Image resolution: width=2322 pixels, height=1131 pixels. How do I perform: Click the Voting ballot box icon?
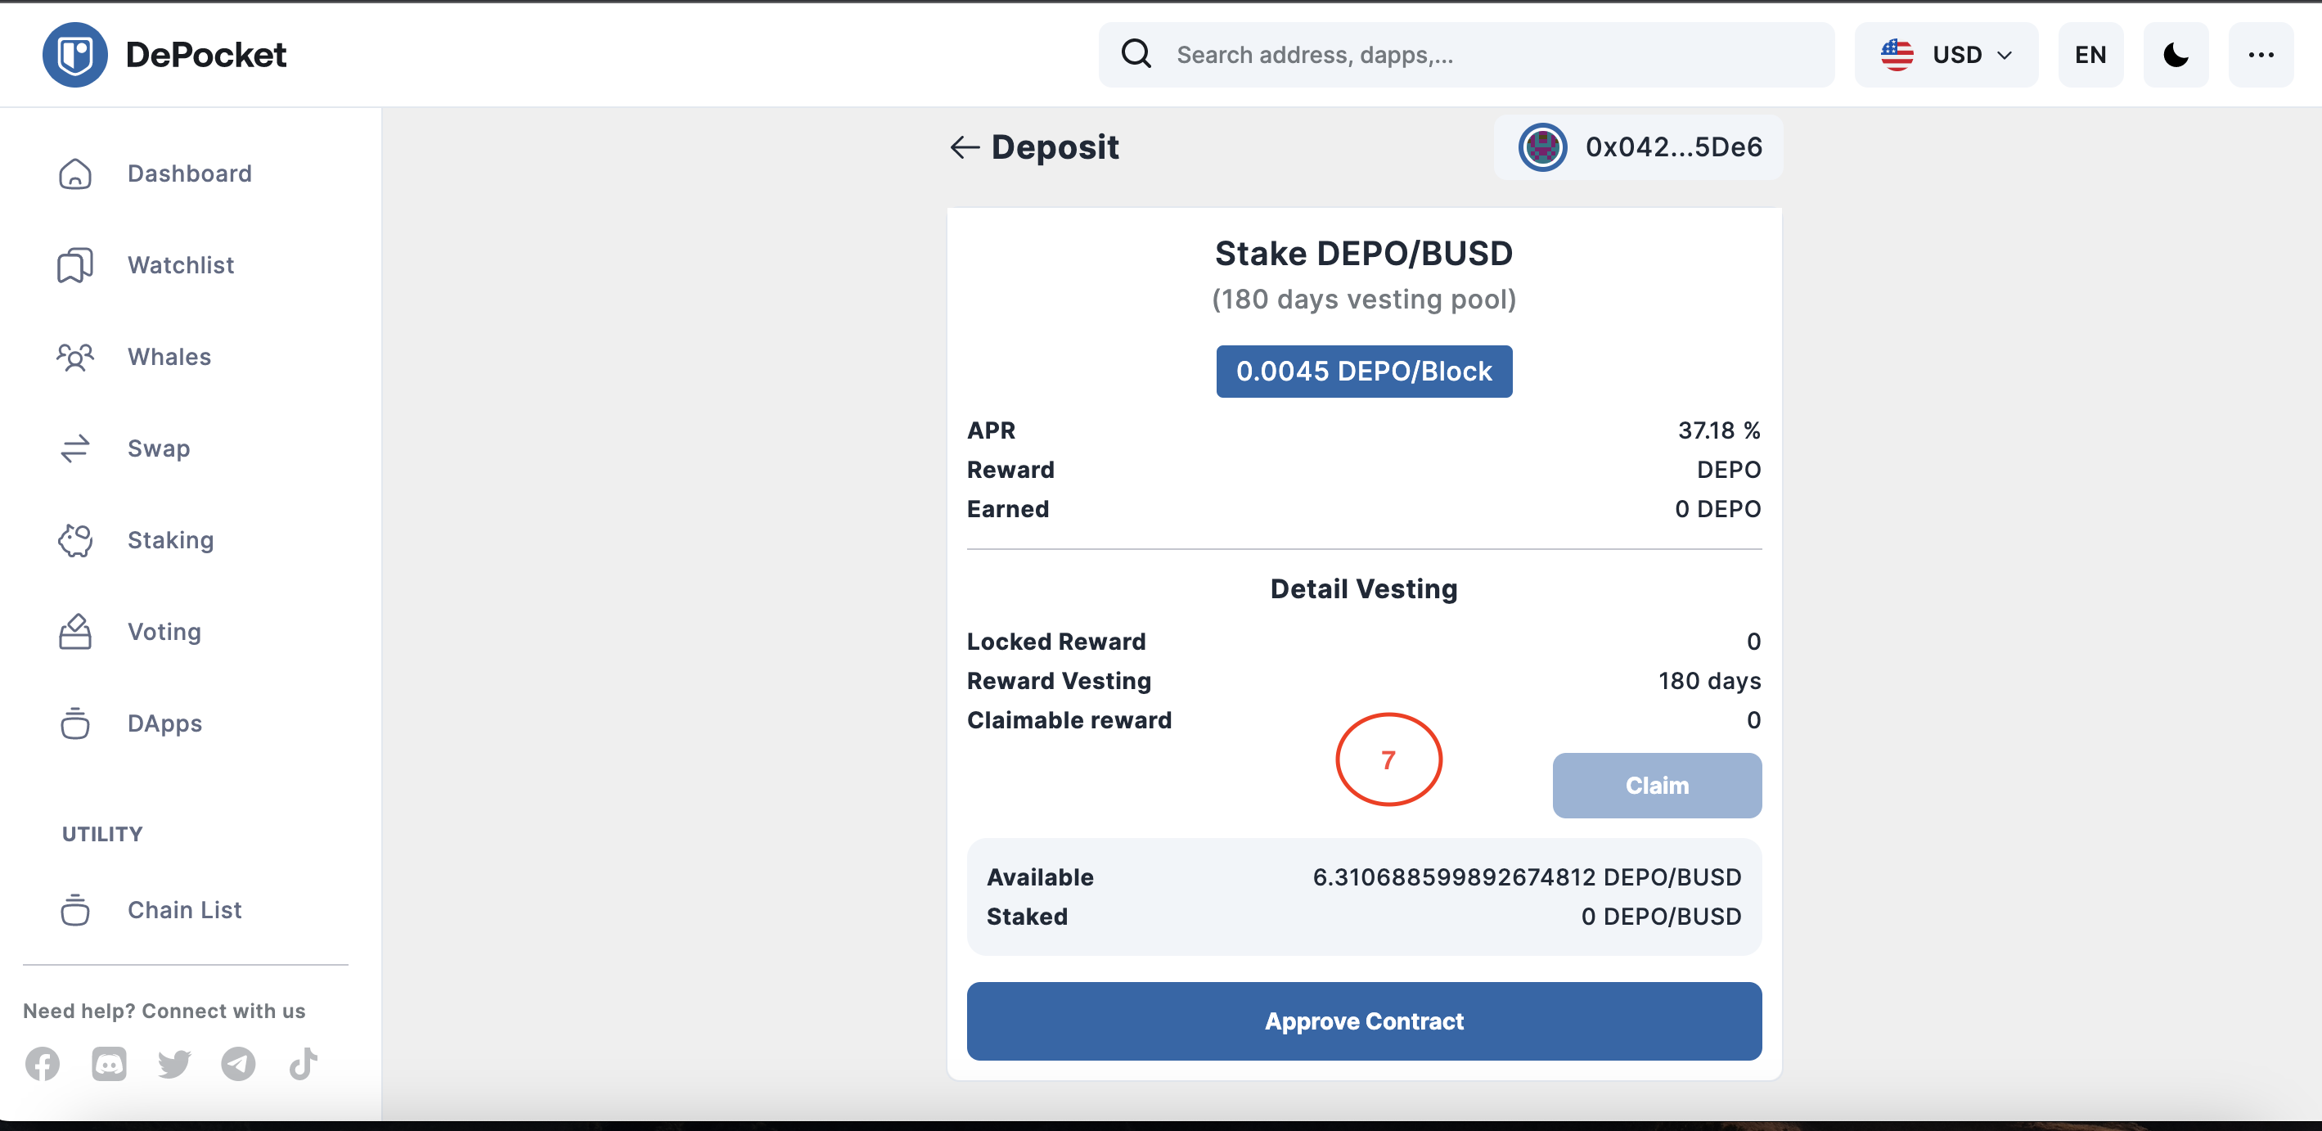coord(74,631)
